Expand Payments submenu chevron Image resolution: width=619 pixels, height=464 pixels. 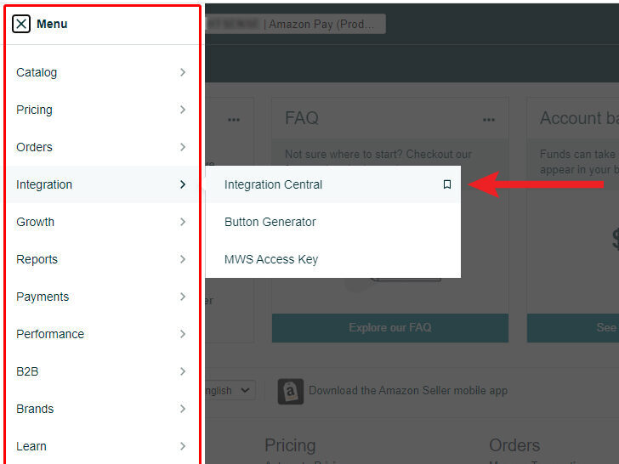[x=182, y=297]
